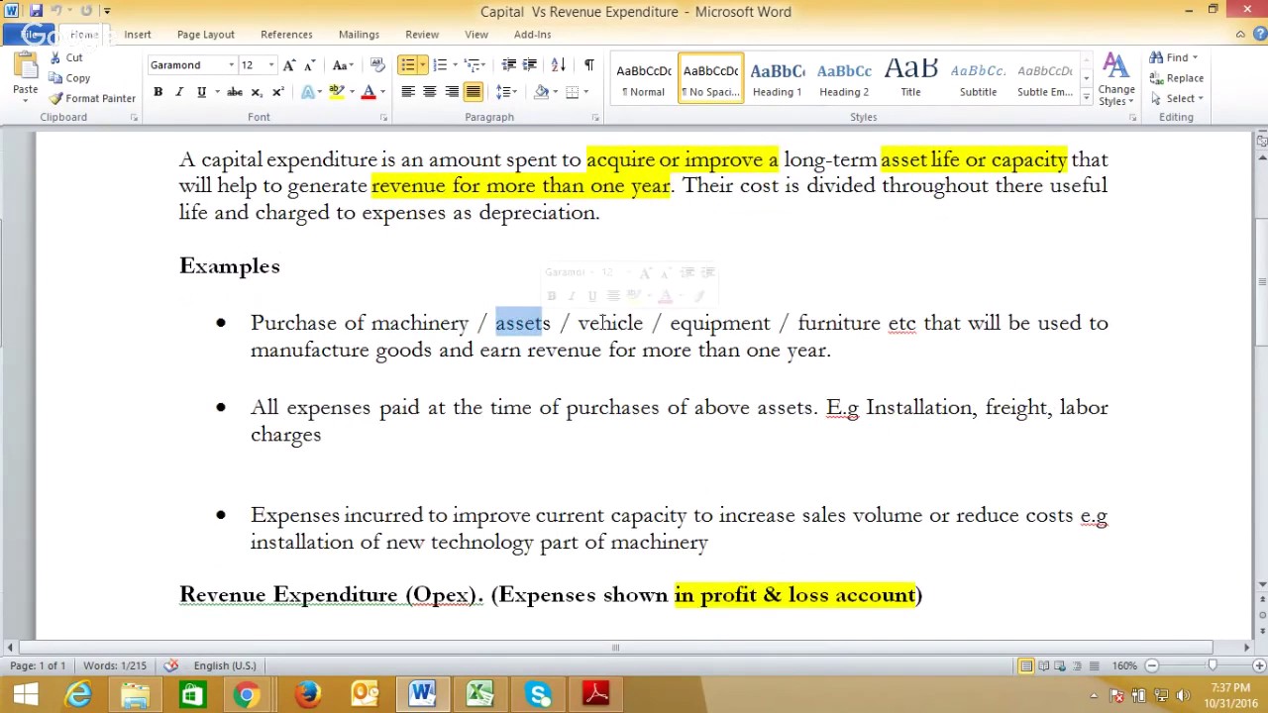Decrease paragraph indent
Screen dimensions: 1268x713
[509, 65]
